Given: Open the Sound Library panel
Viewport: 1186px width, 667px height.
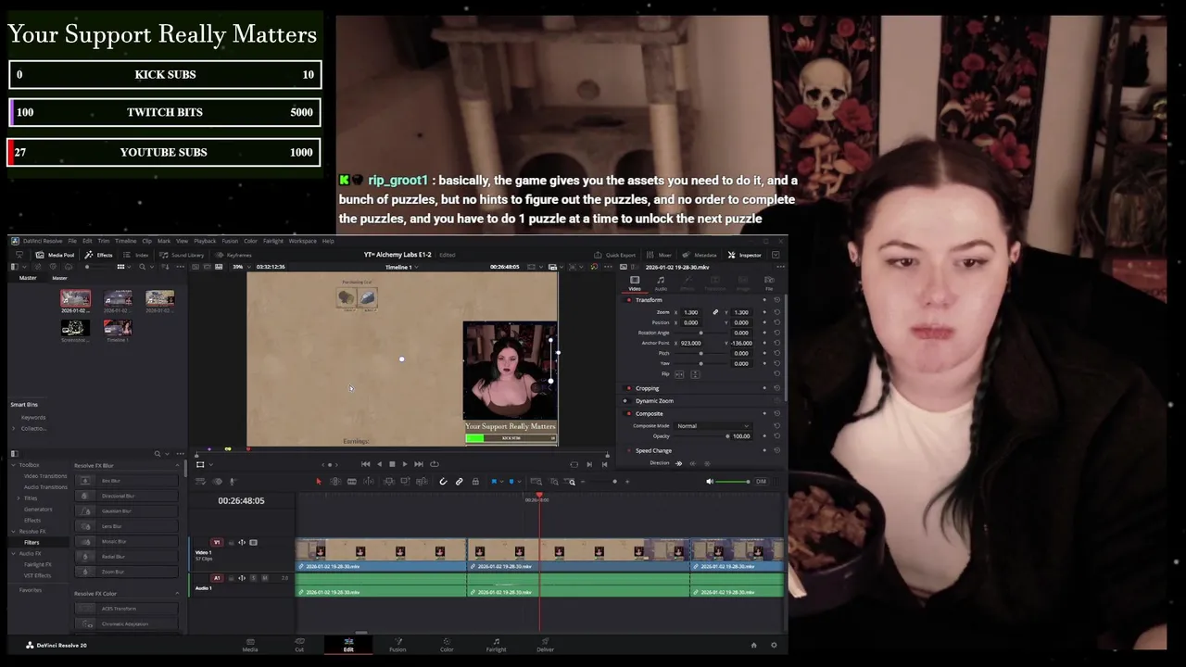Looking at the screenshot, I should tap(181, 255).
